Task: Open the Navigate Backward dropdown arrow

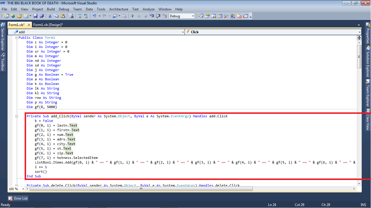Action: pyautogui.click(x=119, y=16)
